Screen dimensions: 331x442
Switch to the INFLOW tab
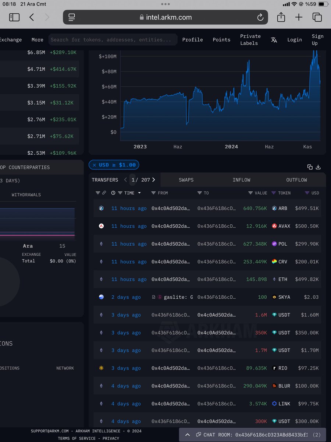pos(241,180)
